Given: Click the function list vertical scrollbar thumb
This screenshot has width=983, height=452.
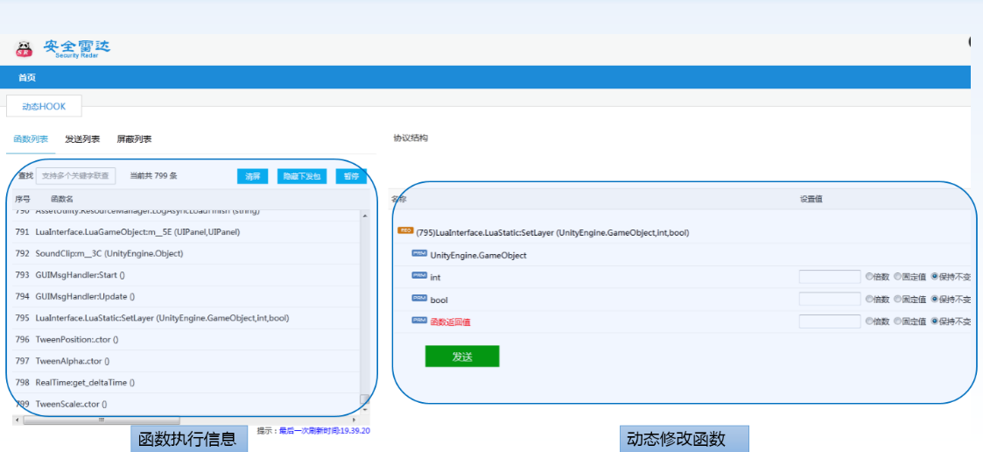Looking at the screenshot, I should tap(365, 399).
